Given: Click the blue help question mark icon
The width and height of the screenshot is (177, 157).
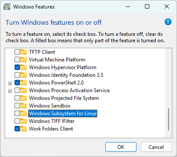Looking at the screenshot, I should (168, 22).
